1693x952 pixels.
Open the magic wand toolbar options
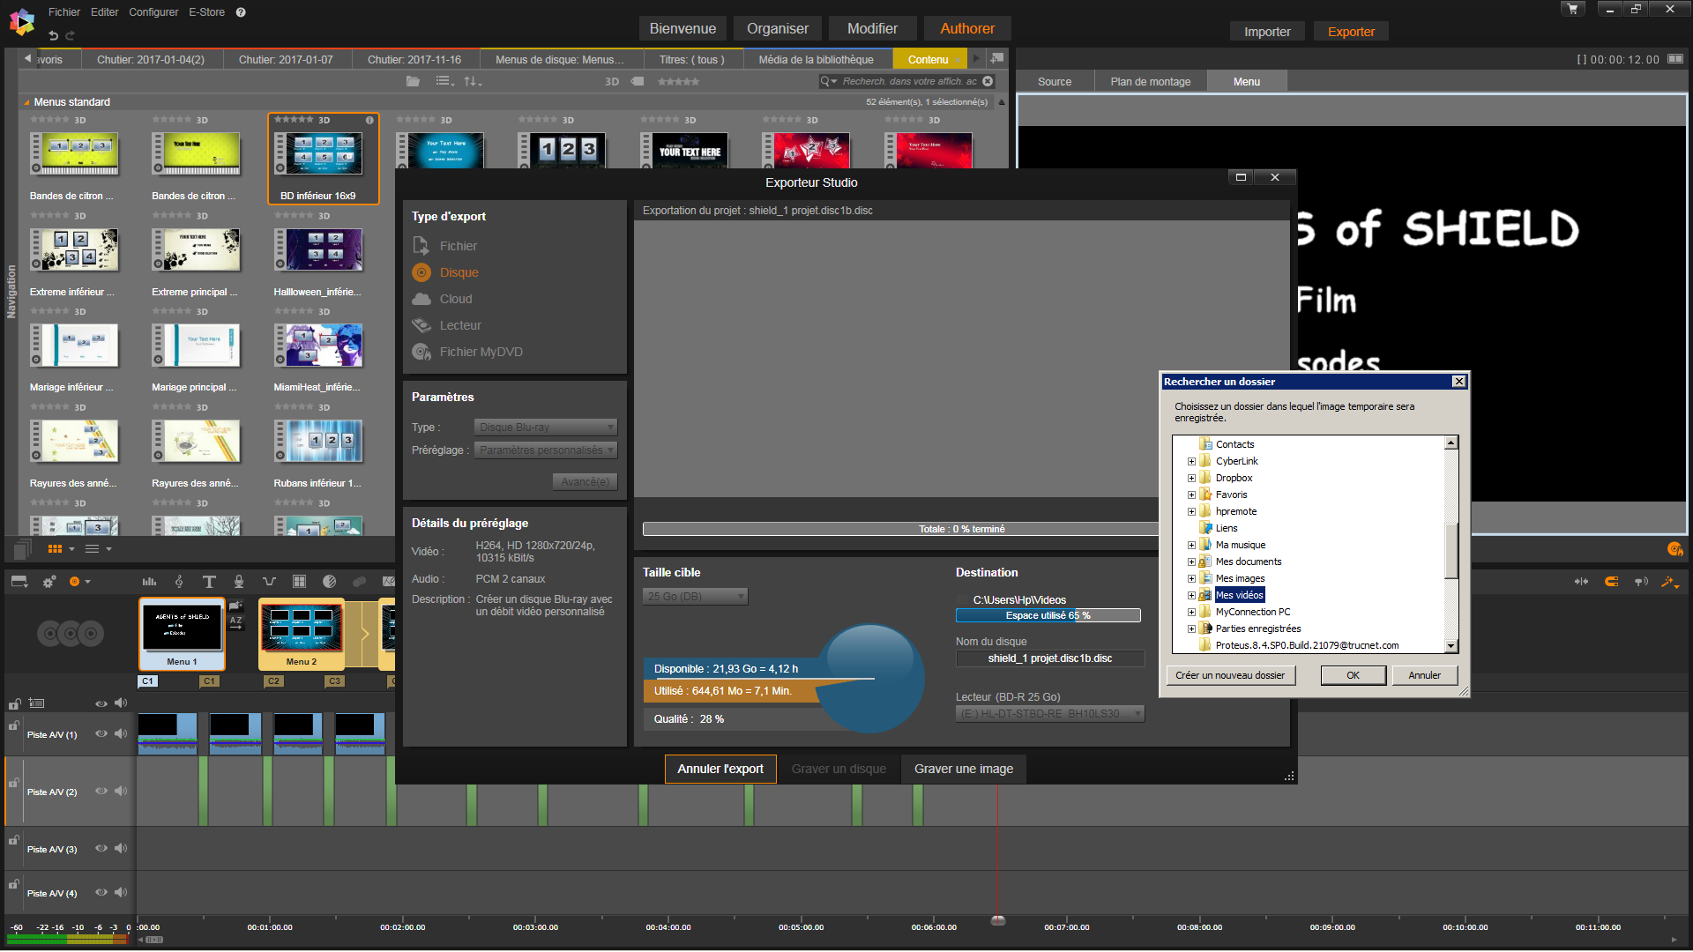point(1670,582)
